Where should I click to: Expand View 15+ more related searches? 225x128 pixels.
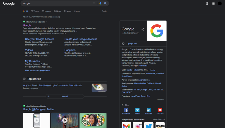click(x=159, y=119)
